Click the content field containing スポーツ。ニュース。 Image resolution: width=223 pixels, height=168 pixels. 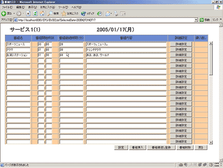[x=126, y=44]
